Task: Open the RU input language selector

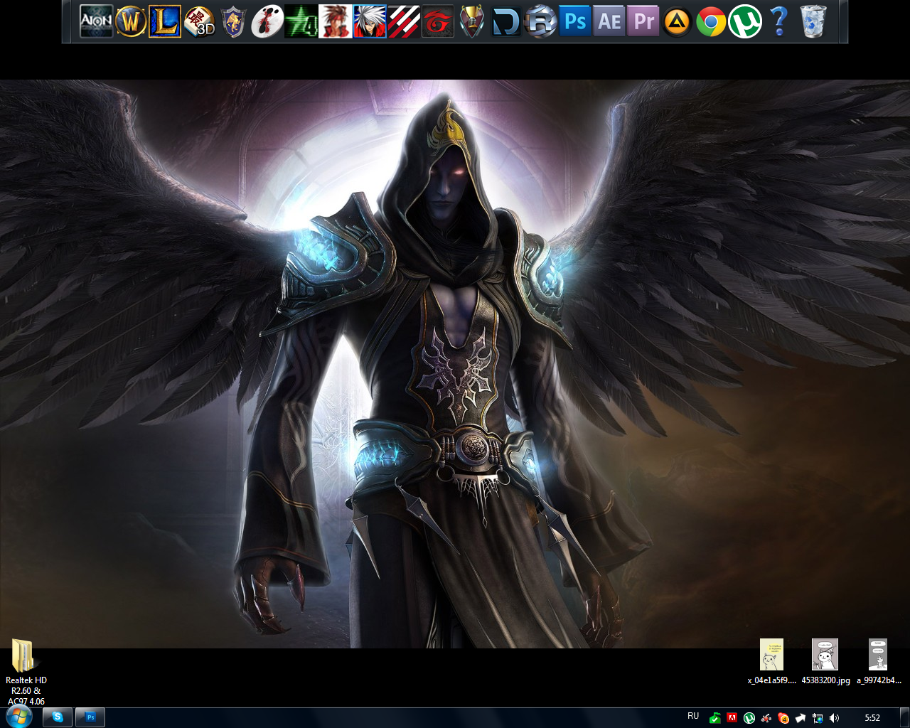Action: coord(693,717)
